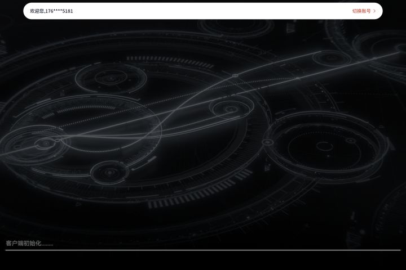Click the small ring node left of the big right dial

[x=267, y=142]
